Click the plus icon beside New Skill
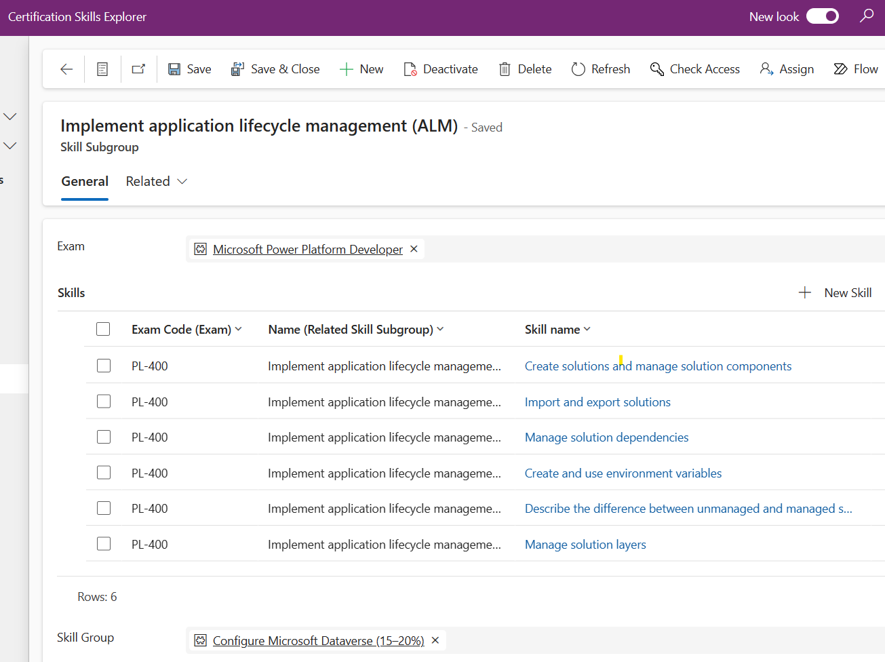The width and height of the screenshot is (885, 662). coord(805,292)
